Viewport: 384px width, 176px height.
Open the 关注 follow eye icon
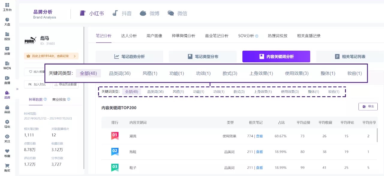click(7, 136)
